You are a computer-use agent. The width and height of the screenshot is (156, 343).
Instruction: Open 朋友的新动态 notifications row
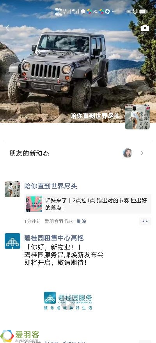pyautogui.click(x=78, y=153)
